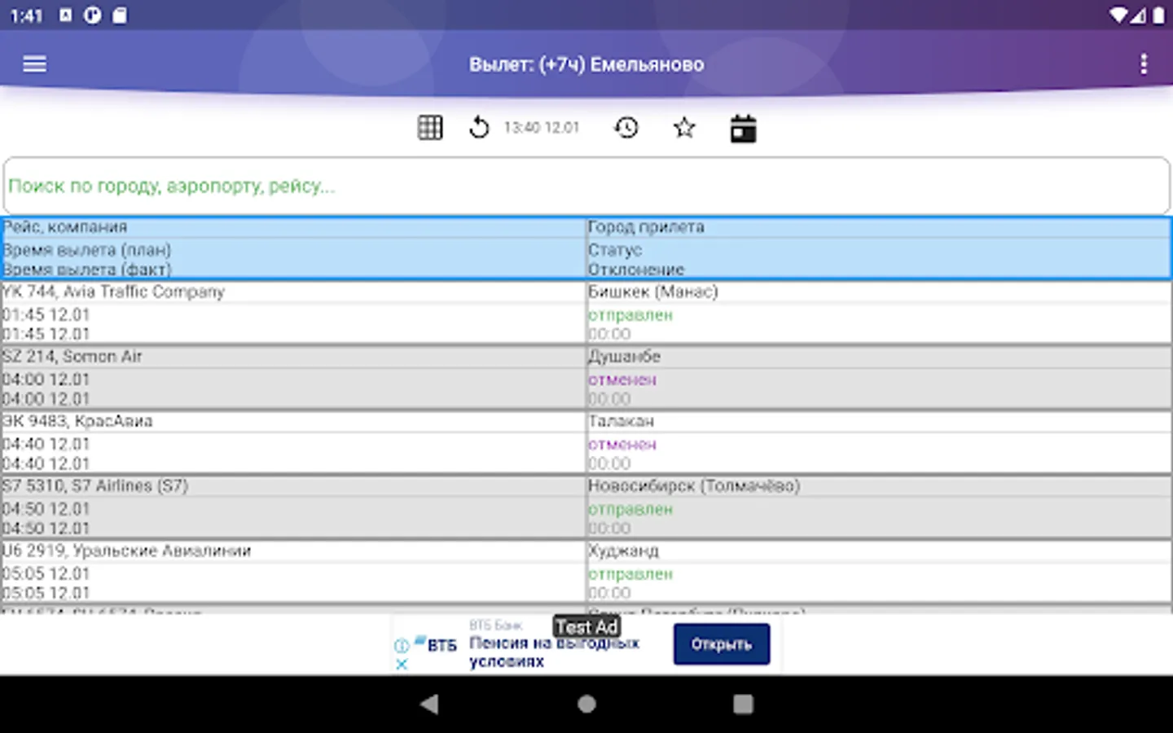1173x733 pixels.
Task: Click destination Худжанд
Action: (623, 551)
